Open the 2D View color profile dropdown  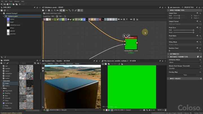(x=127, y=110)
